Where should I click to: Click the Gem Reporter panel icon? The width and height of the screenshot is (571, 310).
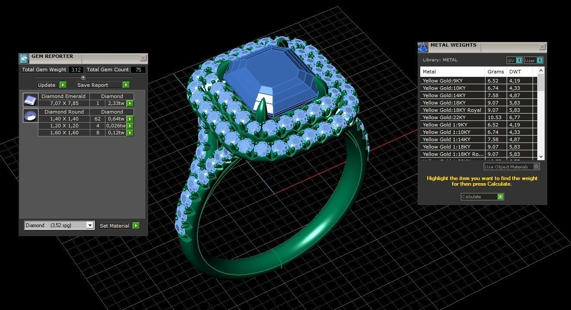[x=24, y=58]
